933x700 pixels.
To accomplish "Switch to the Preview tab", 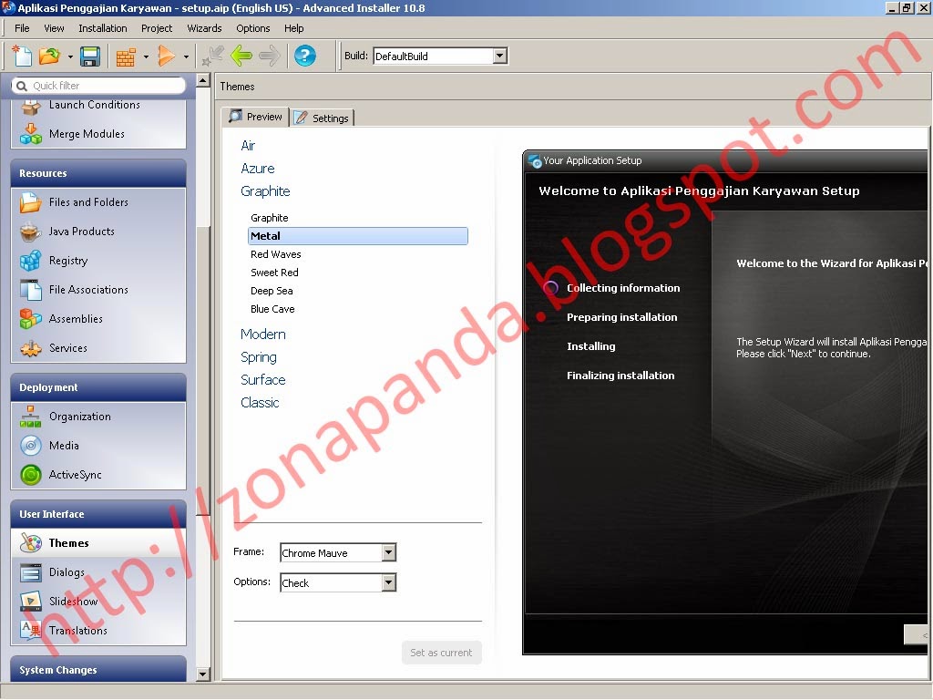I will pyautogui.click(x=256, y=117).
